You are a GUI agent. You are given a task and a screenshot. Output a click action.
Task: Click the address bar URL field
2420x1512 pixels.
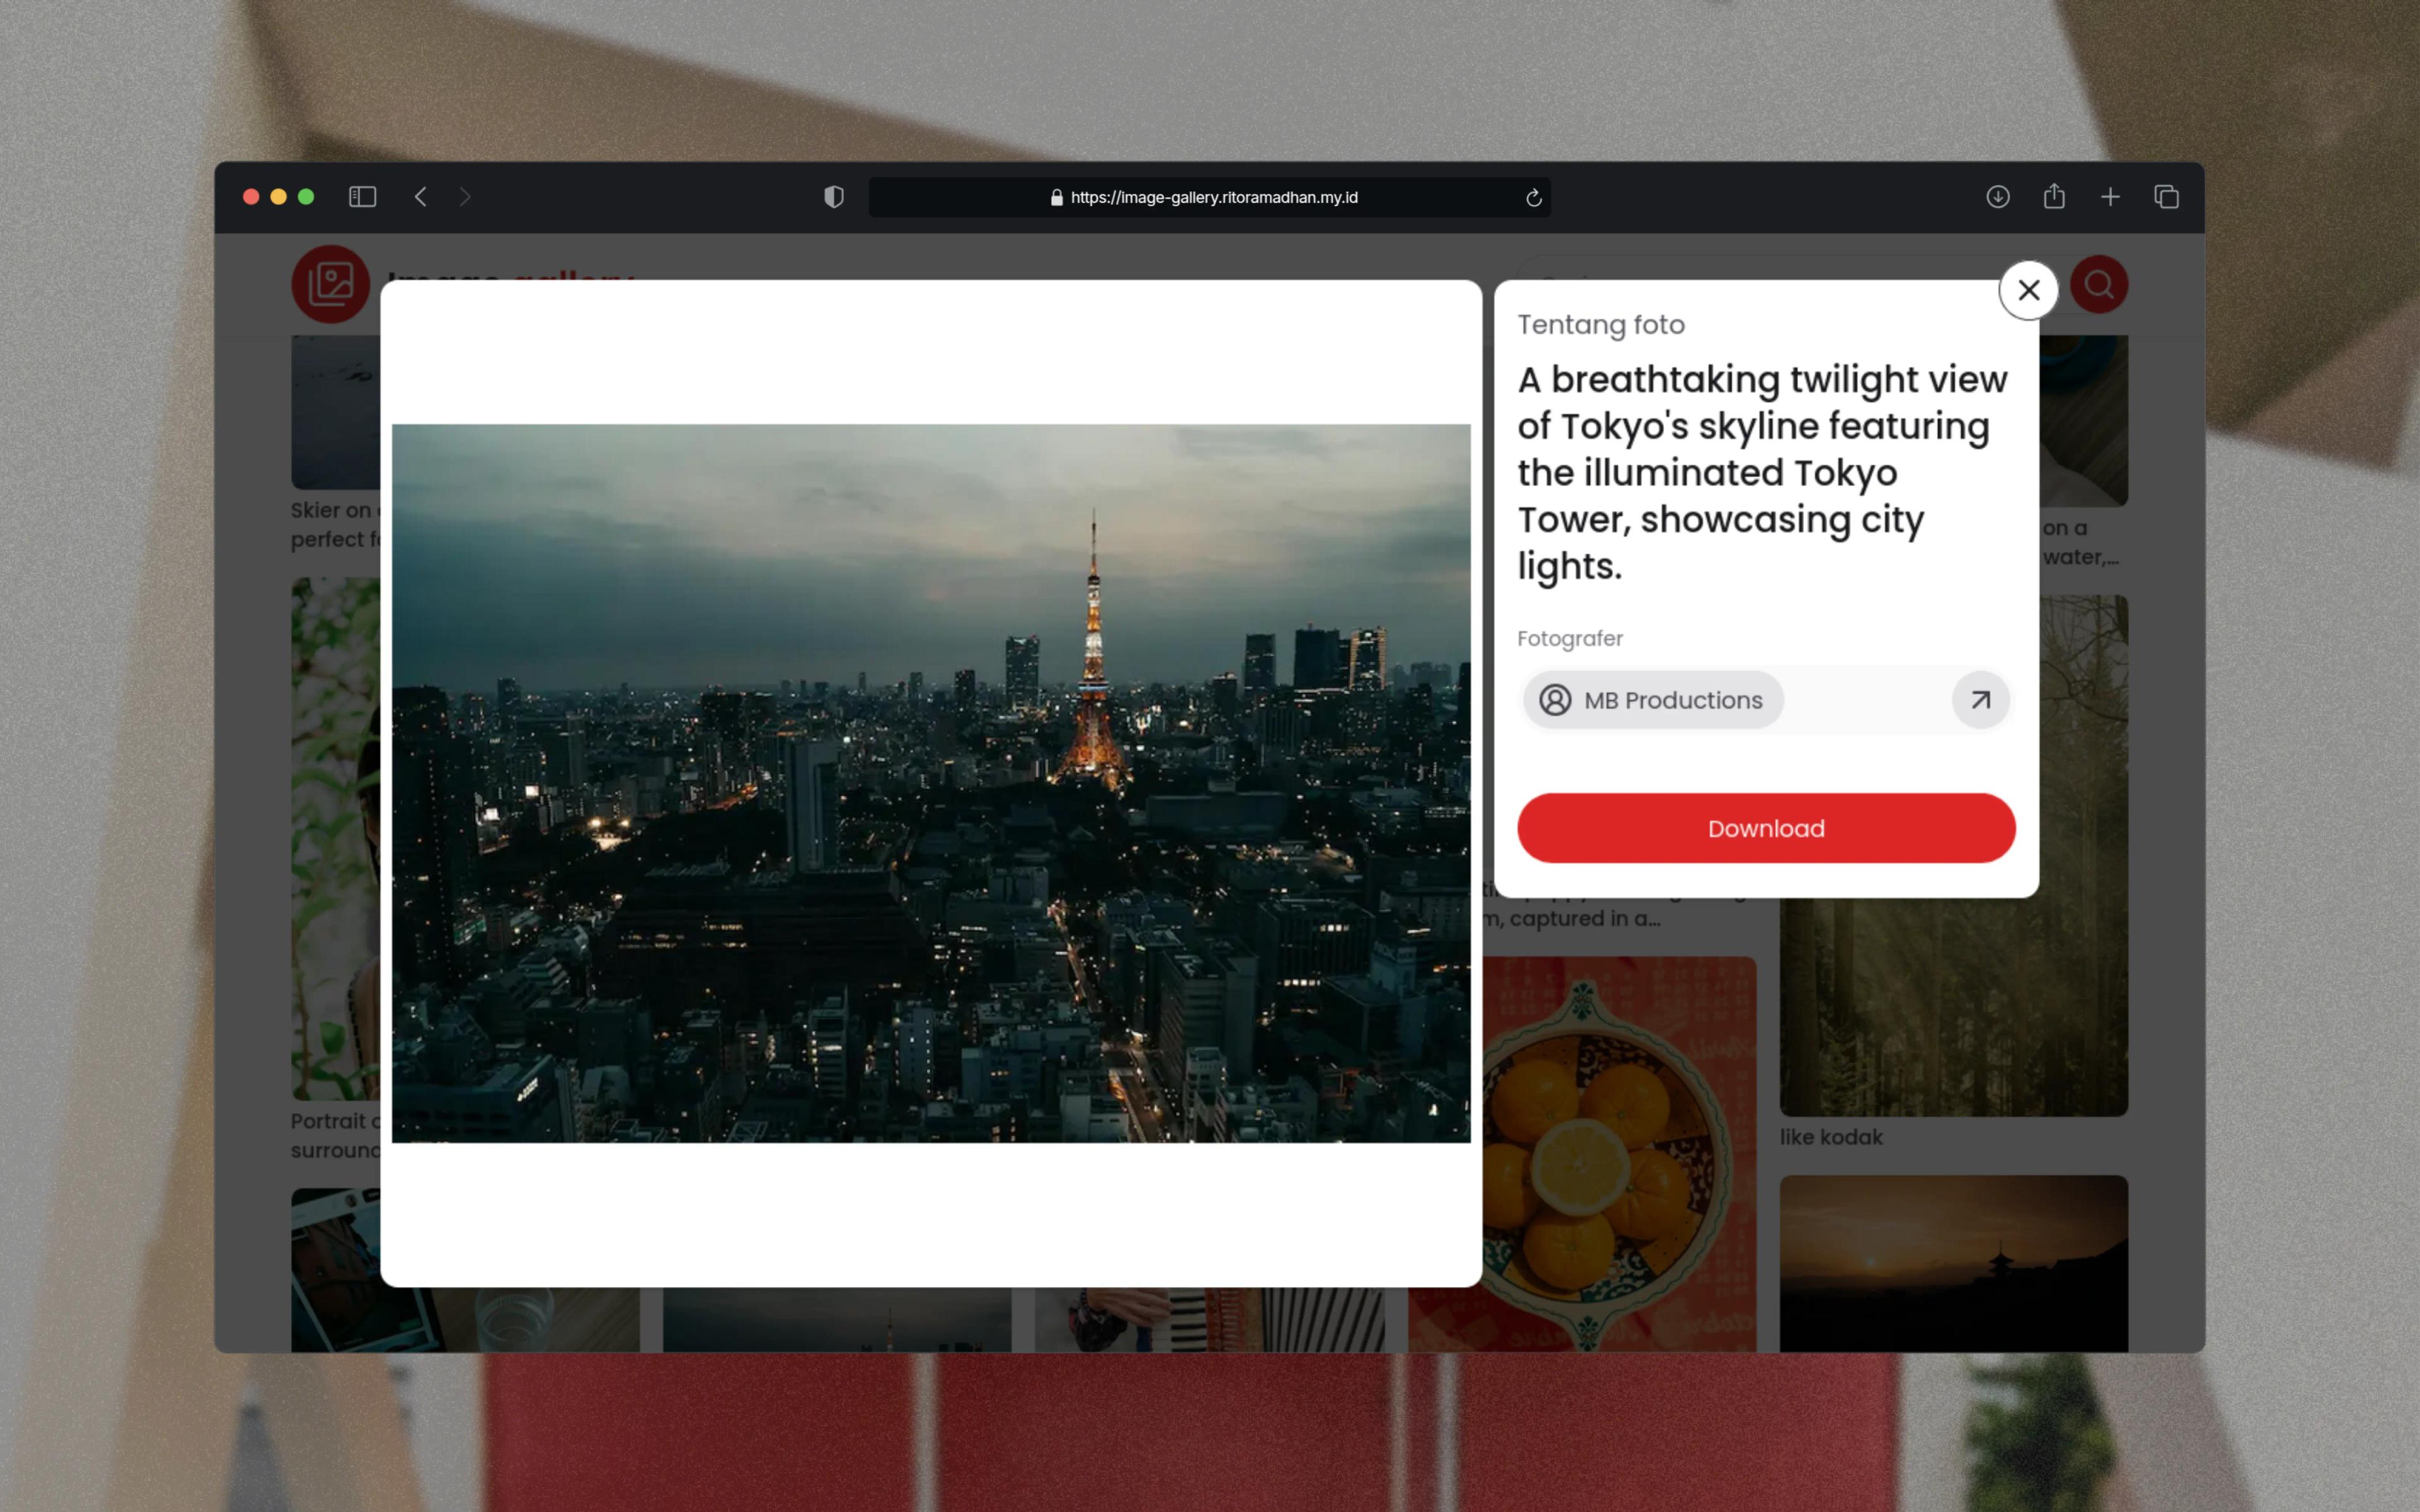pos(1209,197)
